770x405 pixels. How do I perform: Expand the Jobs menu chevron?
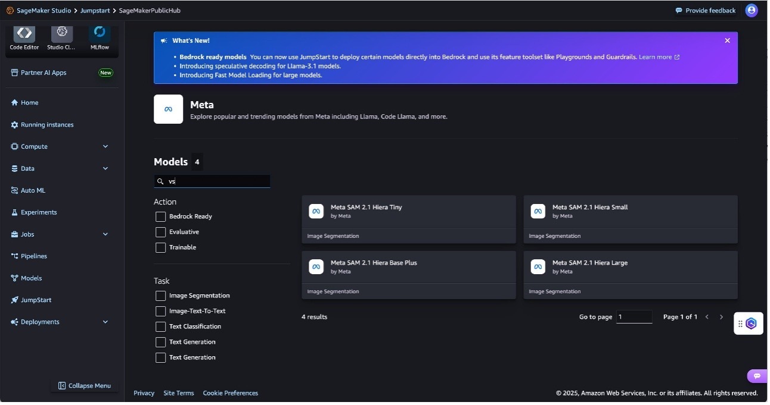(x=105, y=235)
